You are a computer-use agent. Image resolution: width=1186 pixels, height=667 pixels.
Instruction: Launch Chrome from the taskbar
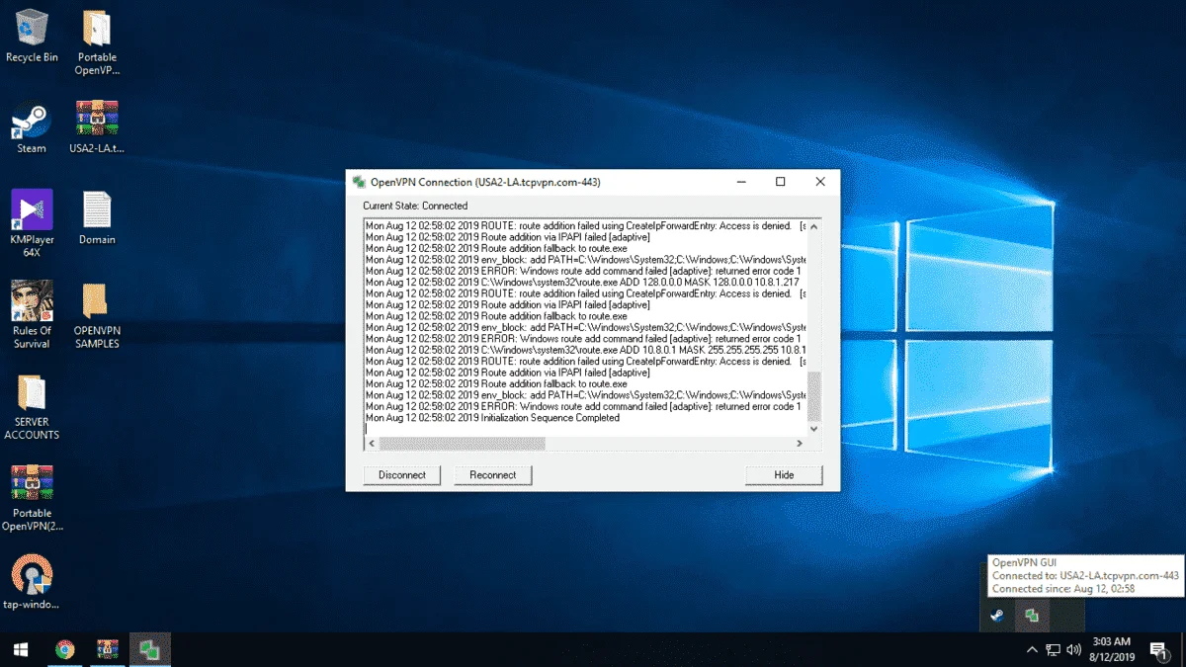(x=64, y=649)
